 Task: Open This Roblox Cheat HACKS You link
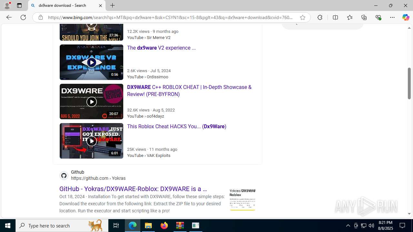point(176,126)
